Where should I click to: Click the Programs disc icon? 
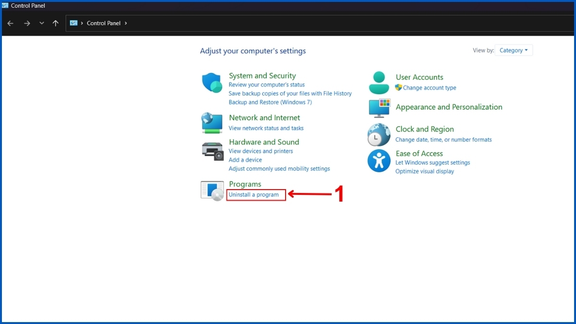[212, 191]
